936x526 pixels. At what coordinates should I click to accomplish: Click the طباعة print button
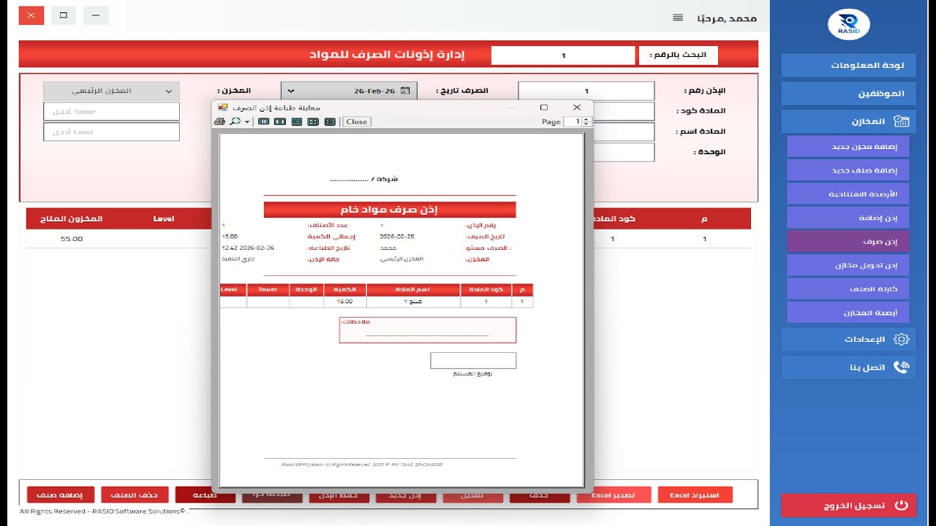[x=205, y=495]
